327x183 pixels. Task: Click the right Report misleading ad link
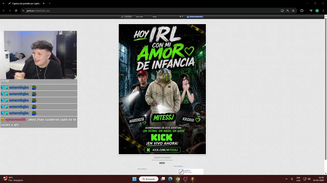[x=178, y=166]
